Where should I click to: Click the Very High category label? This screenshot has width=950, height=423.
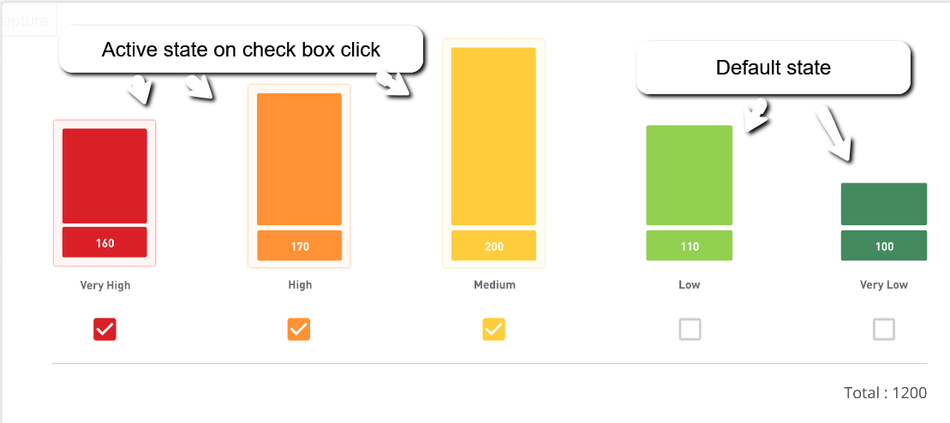point(105,285)
